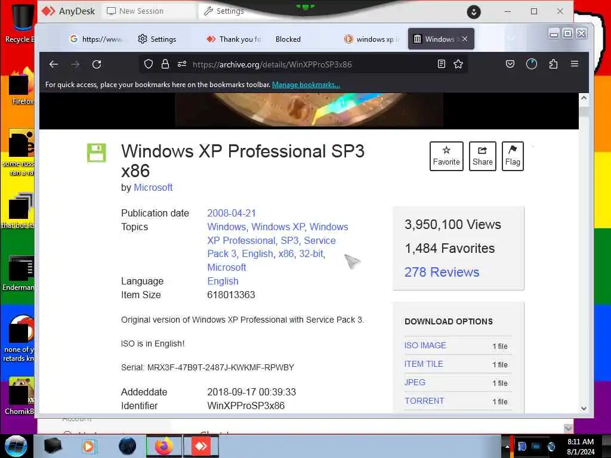Open the dark globe taskbar icon
The image size is (611, 458).
coord(128,446)
